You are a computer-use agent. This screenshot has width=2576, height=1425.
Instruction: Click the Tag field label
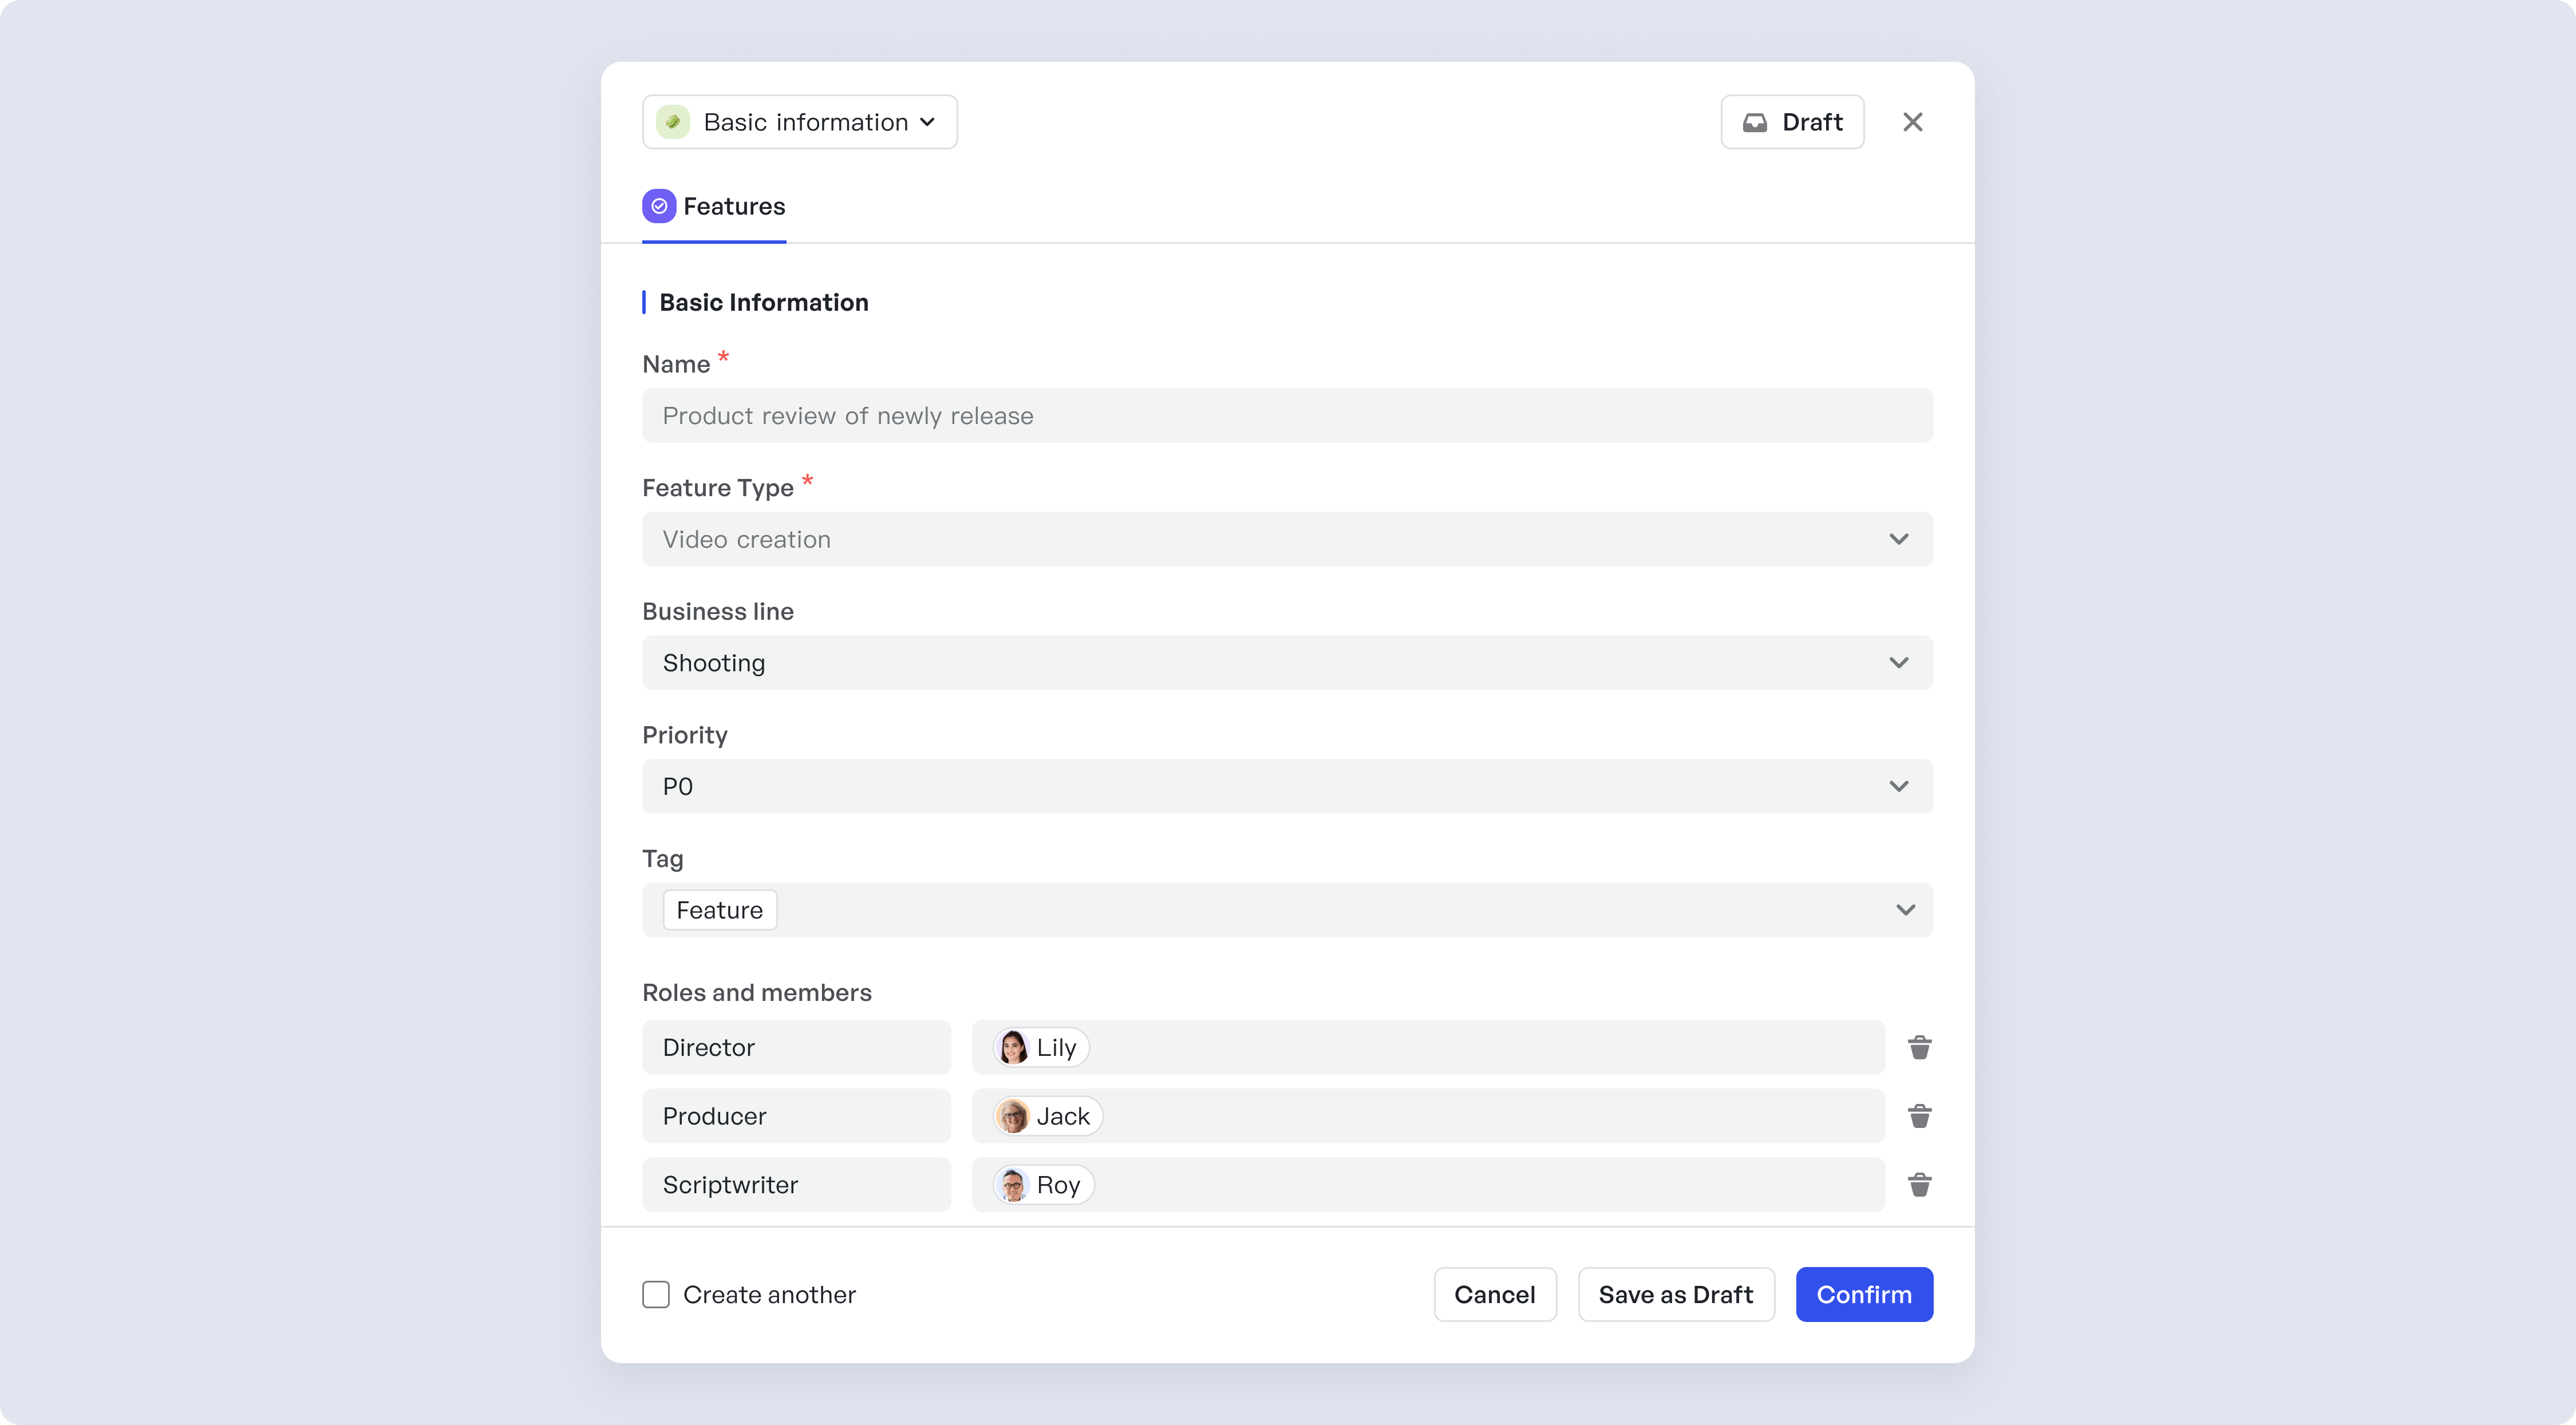[663, 859]
